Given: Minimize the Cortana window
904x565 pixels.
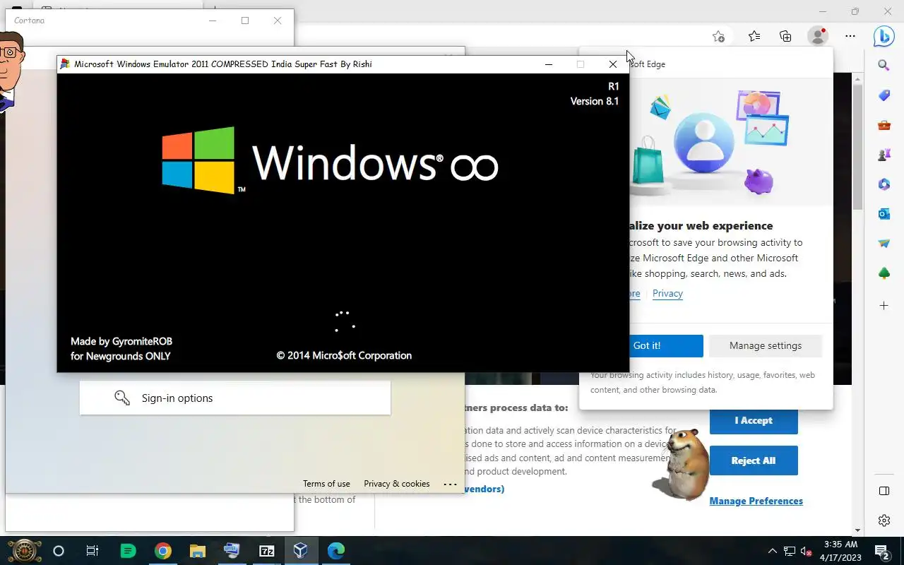Looking at the screenshot, I should pos(213,20).
